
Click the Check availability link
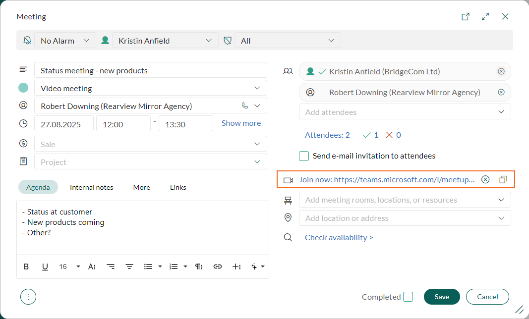tap(339, 237)
